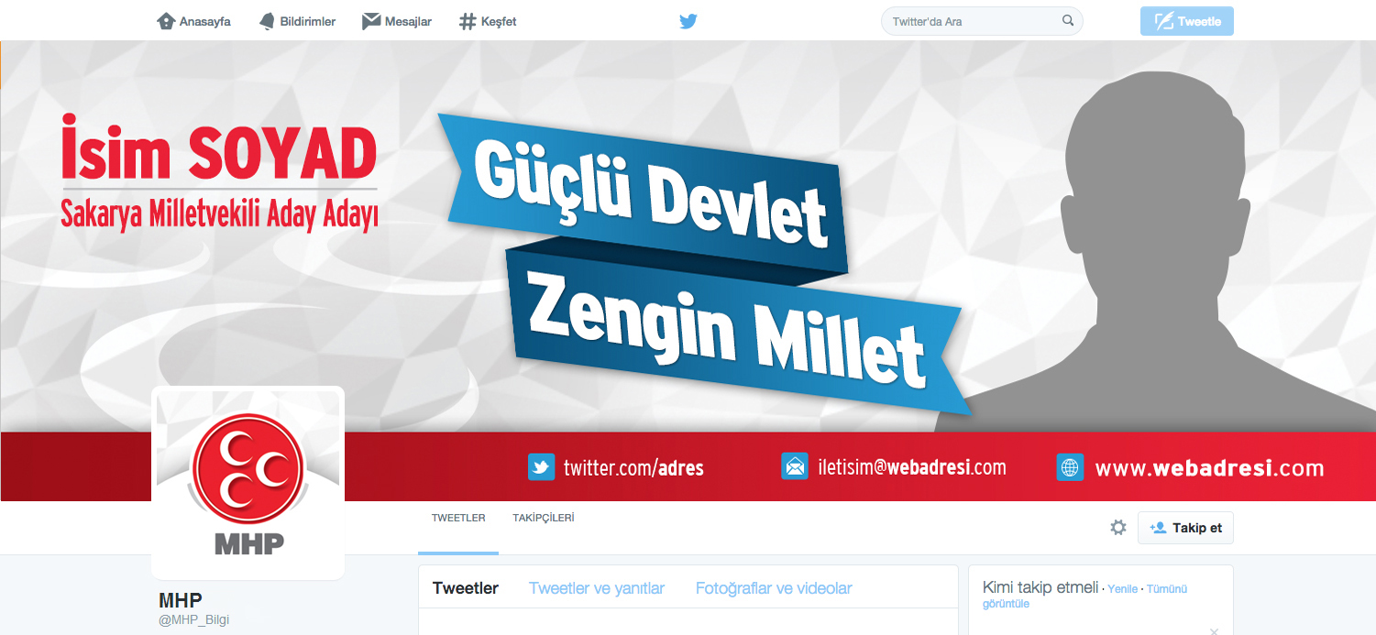Click the search magnifier icon

(x=1068, y=20)
